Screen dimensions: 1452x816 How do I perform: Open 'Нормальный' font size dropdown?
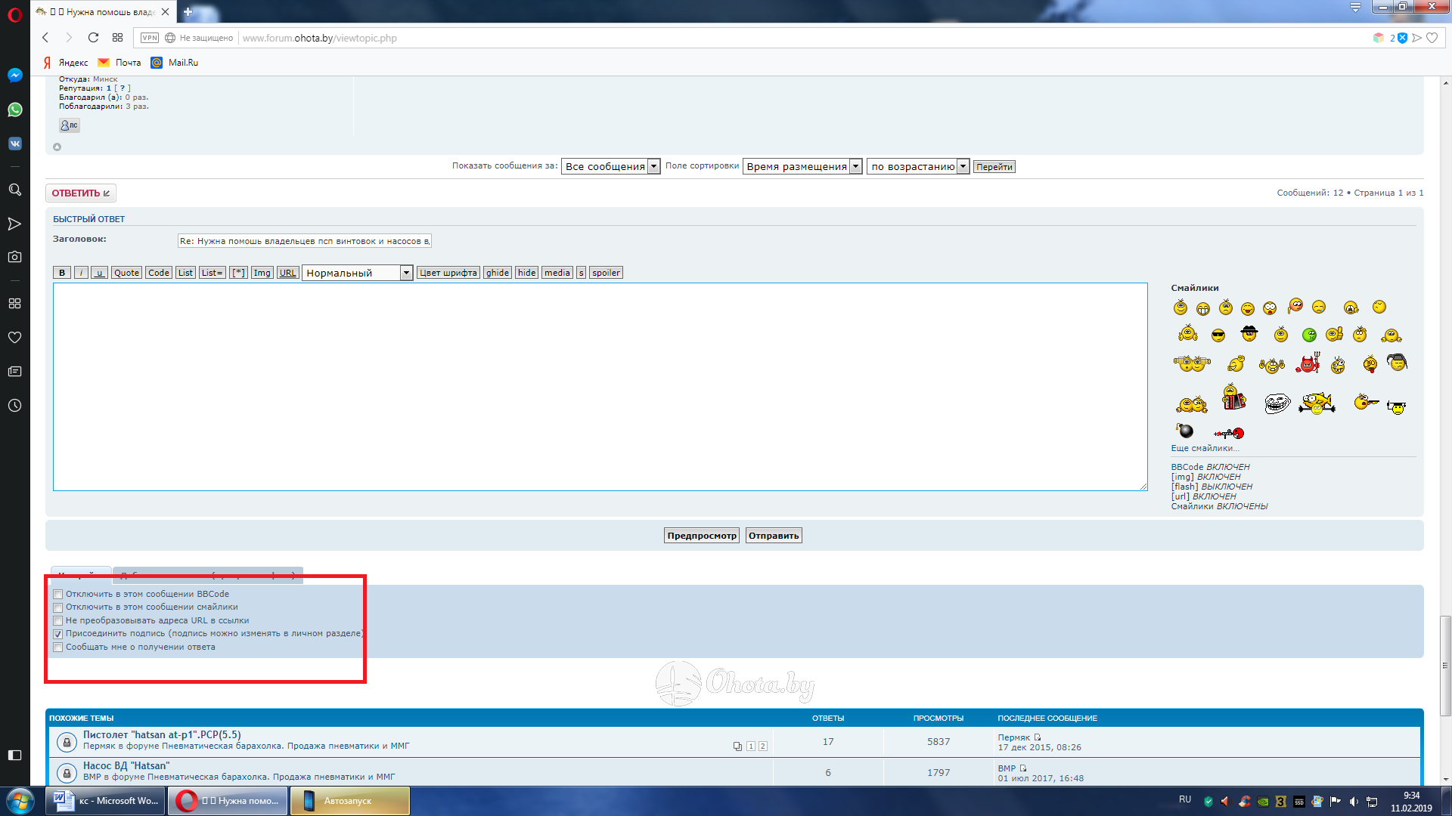[x=357, y=273]
